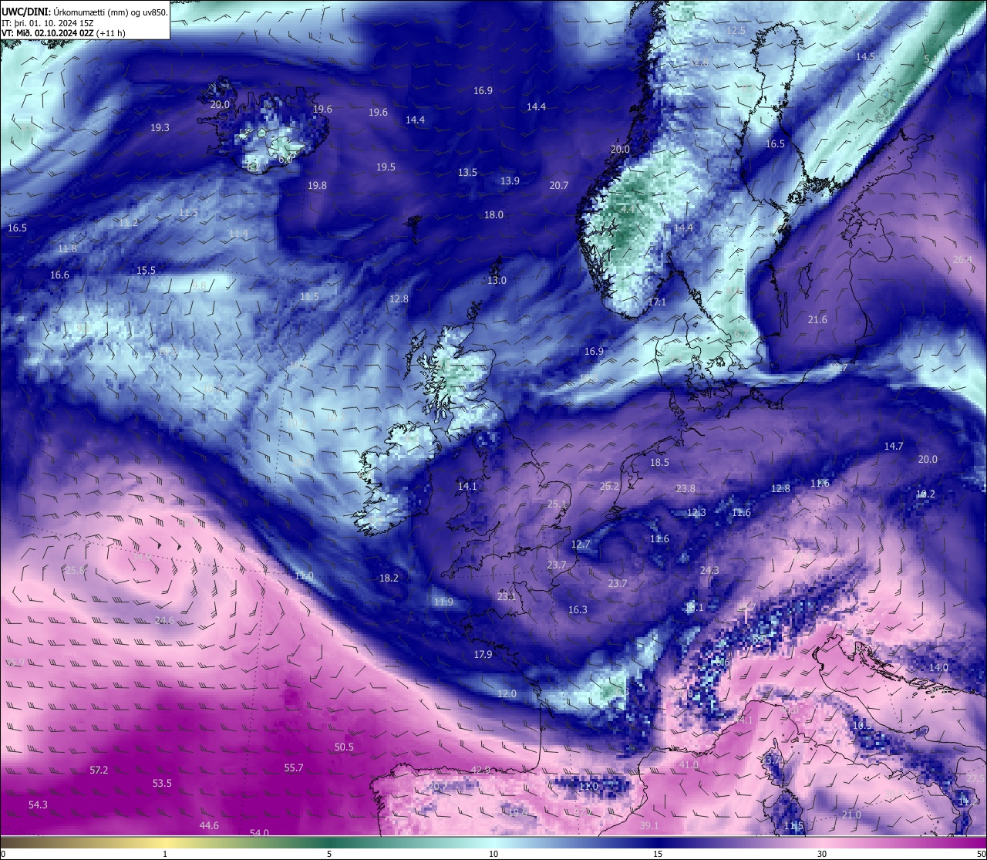Click the 14.7 value label
This screenshot has width=987, height=860.
[894, 446]
